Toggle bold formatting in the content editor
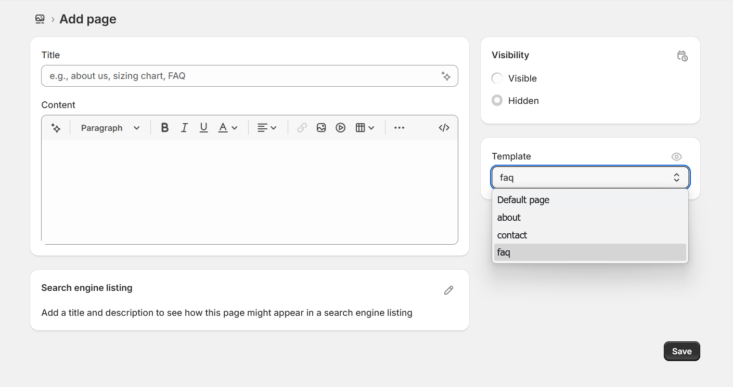733x387 pixels. [164, 127]
